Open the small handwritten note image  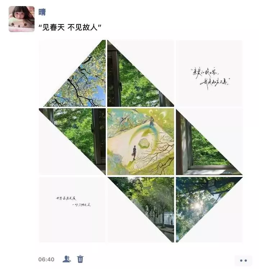coord(72,210)
